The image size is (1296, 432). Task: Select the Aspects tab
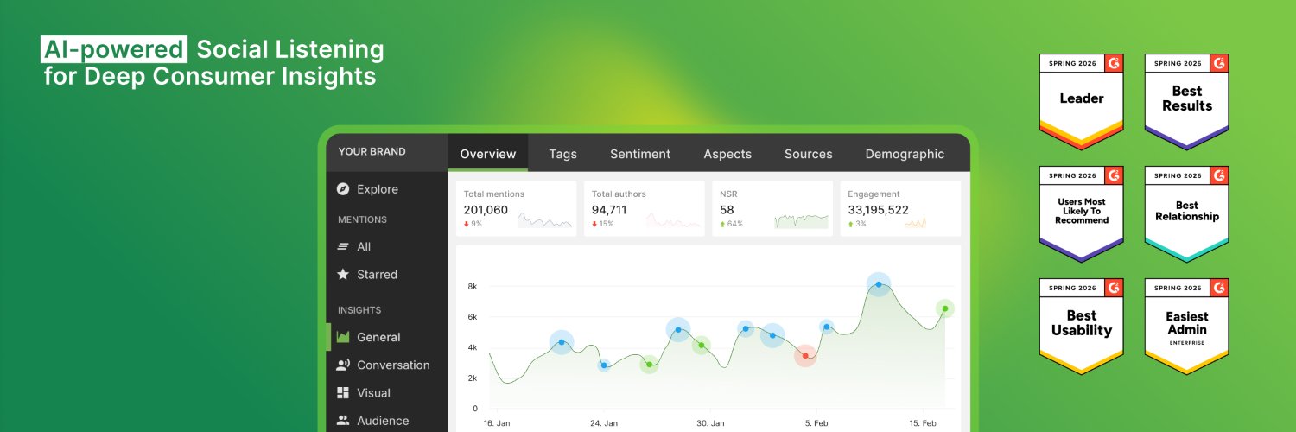[x=727, y=154]
